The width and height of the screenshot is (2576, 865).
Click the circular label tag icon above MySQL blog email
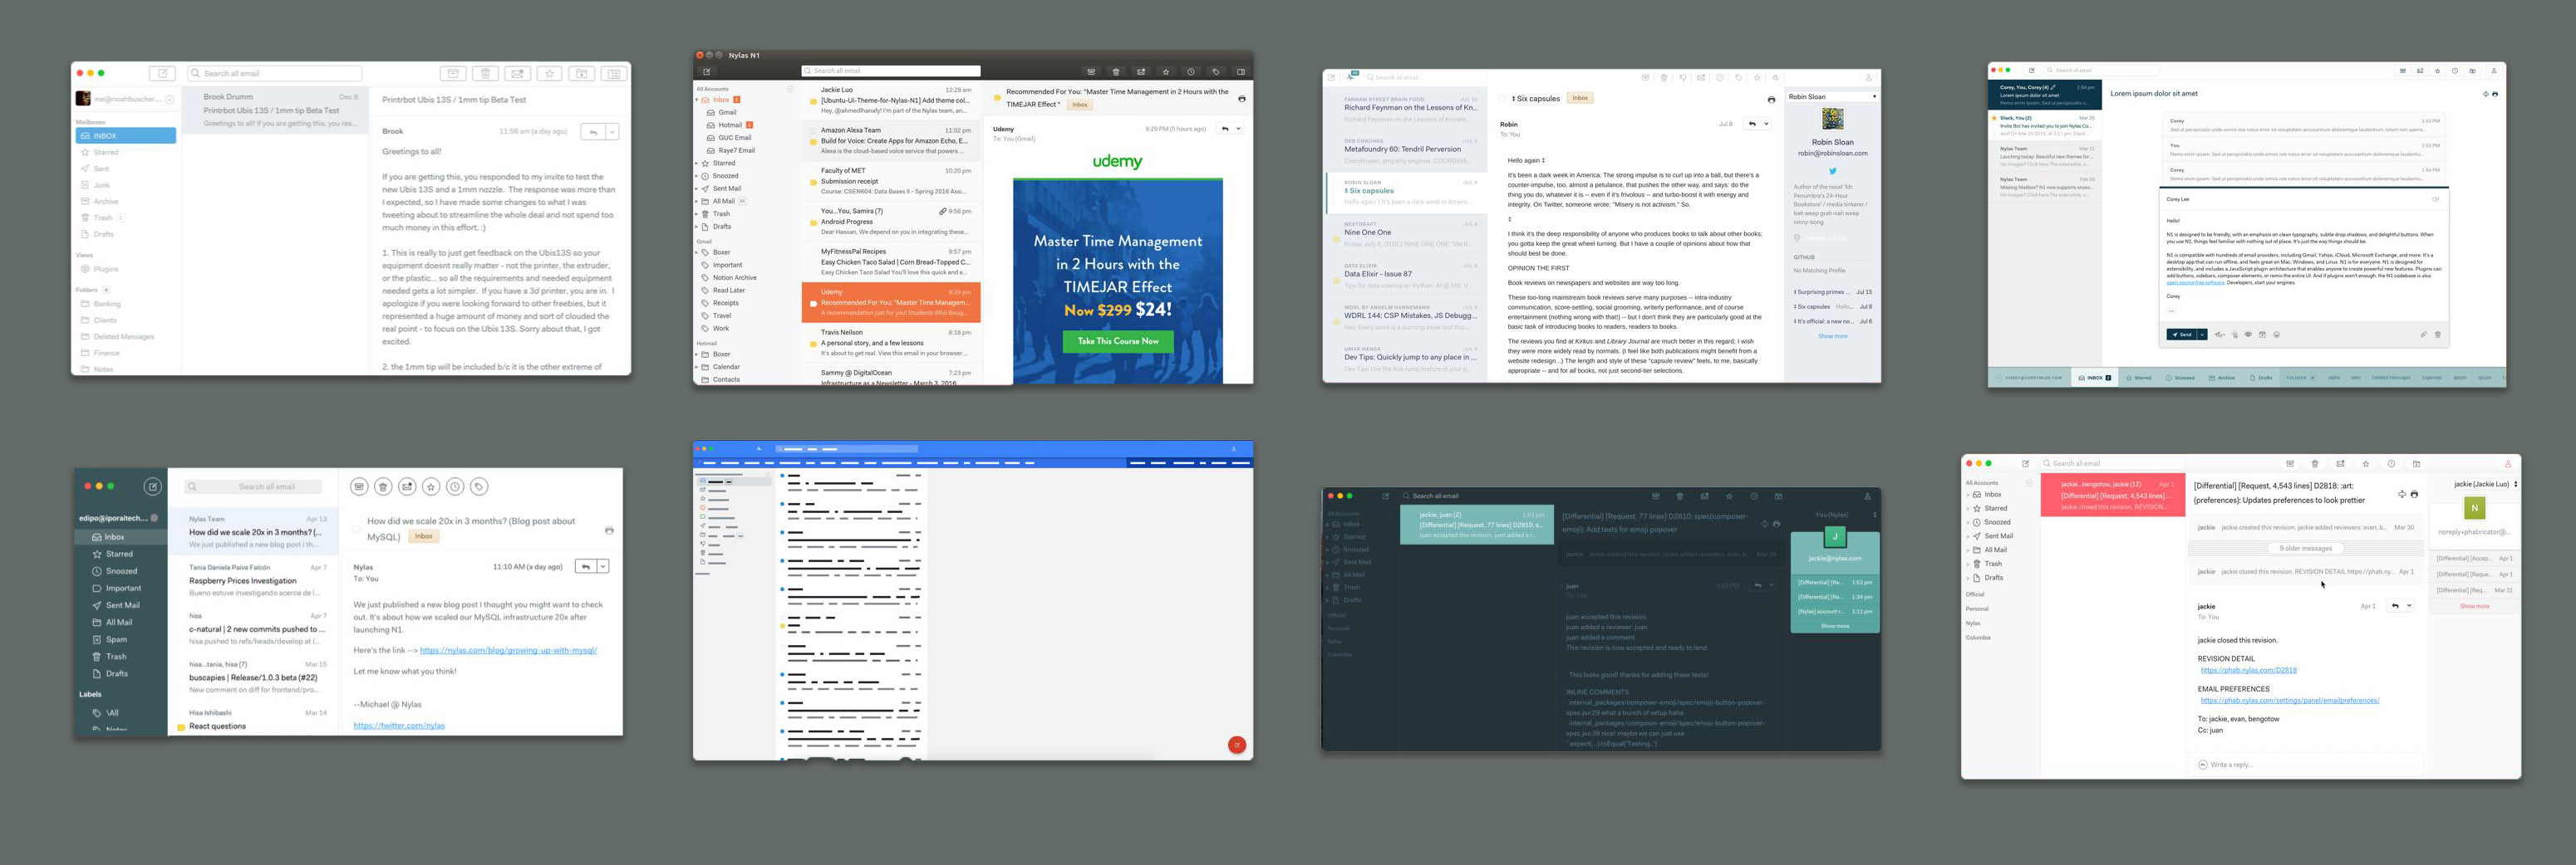coord(479,486)
